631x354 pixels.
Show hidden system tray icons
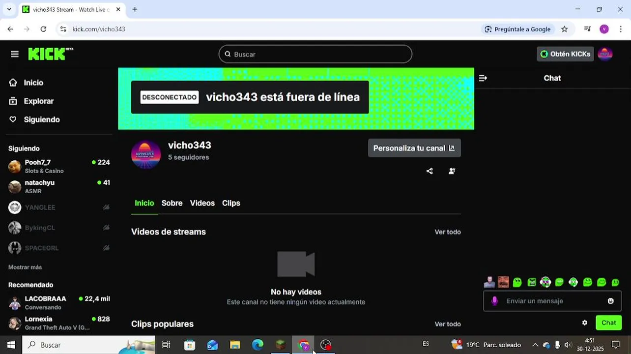[x=535, y=345]
